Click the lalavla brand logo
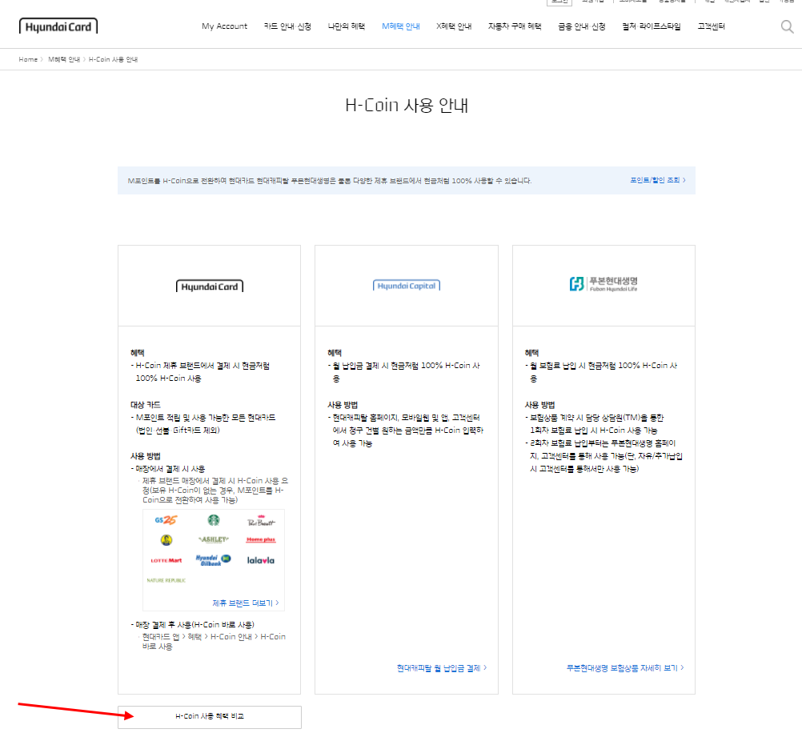Image resolution: width=802 pixels, height=733 pixels. pos(261,561)
